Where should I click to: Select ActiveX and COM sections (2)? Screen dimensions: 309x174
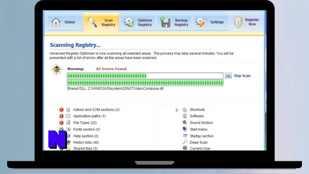[x=96, y=110]
